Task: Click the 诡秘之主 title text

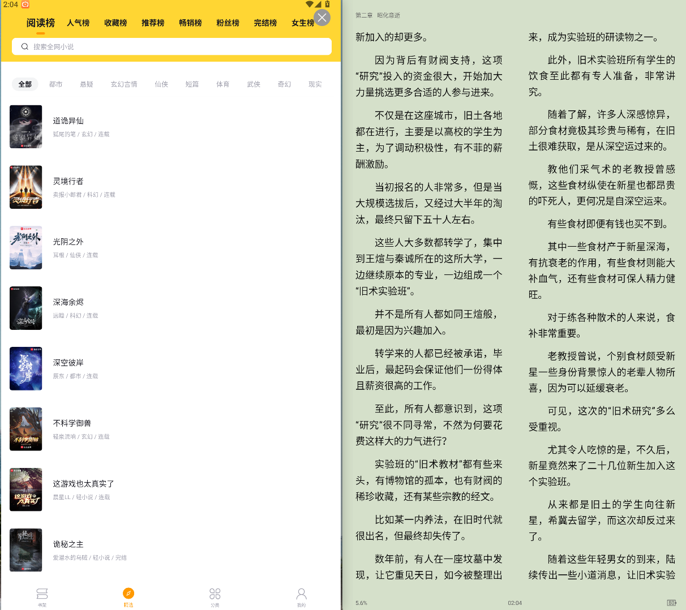Action: [68, 544]
